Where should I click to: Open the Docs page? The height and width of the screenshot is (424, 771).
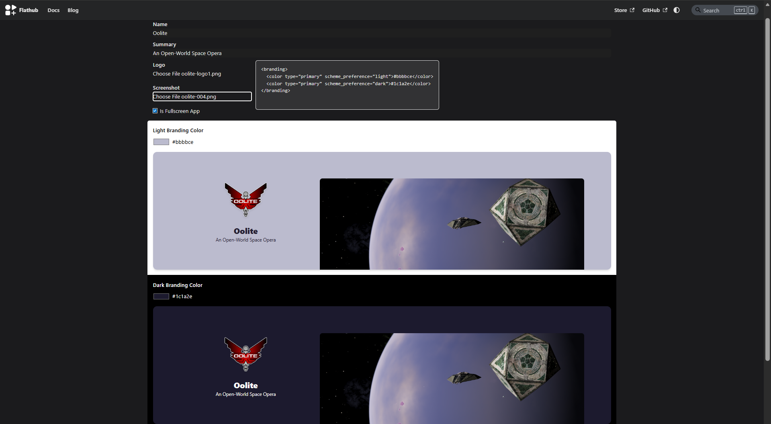[53, 10]
